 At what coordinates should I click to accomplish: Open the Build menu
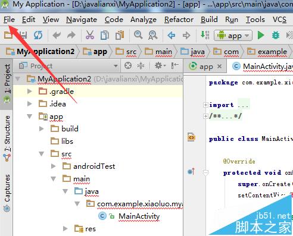click(x=209, y=20)
